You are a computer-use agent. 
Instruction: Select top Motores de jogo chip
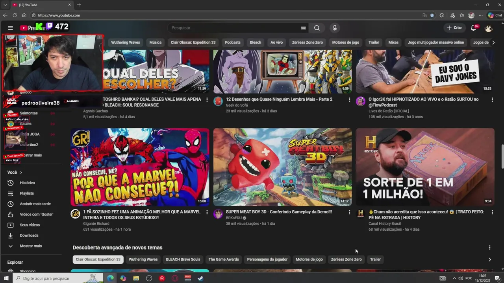(346, 42)
